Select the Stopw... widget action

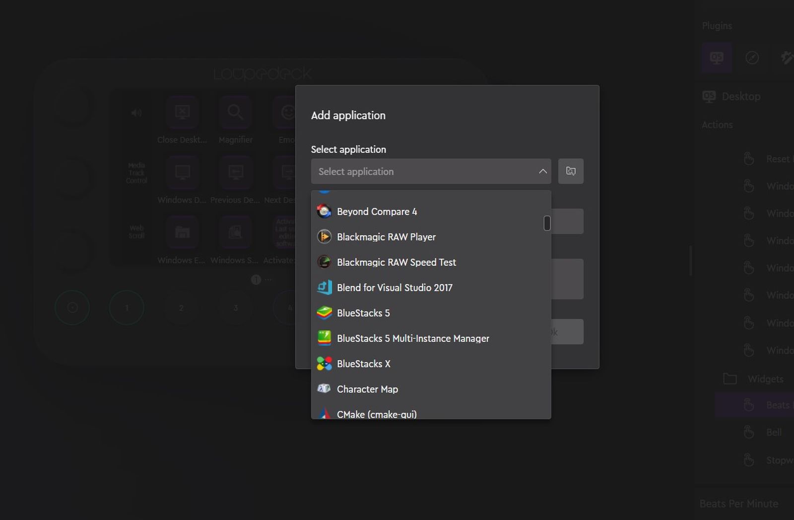tap(780, 460)
